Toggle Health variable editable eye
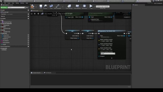Viewport: 163px width, 92px height. [x=28, y=44]
